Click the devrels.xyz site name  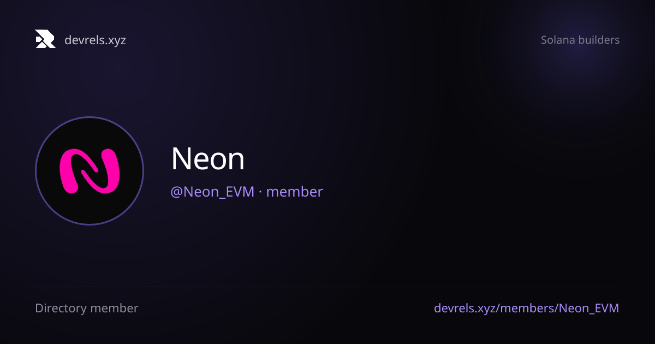click(x=95, y=40)
